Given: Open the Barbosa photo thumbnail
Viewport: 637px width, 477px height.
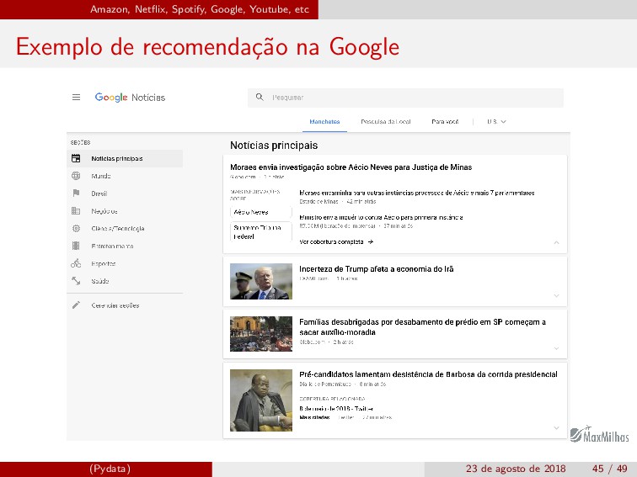Looking at the screenshot, I should [x=261, y=400].
